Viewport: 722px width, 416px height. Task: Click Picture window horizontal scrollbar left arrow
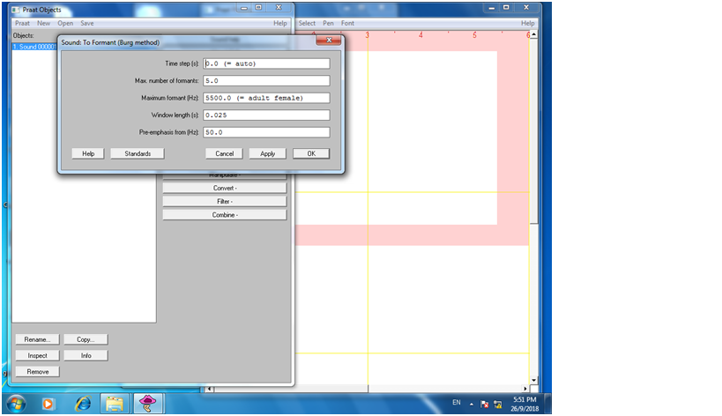click(x=210, y=389)
